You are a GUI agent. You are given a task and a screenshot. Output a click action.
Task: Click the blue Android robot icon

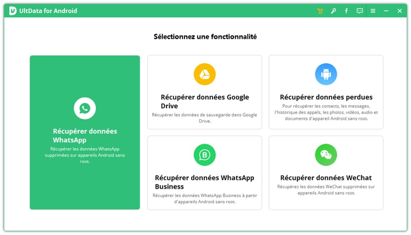click(x=326, y=74)
